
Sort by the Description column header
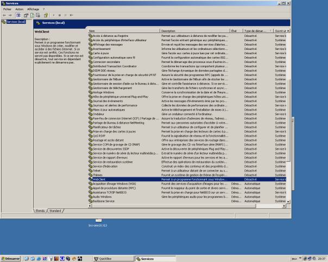pos(195,31)
